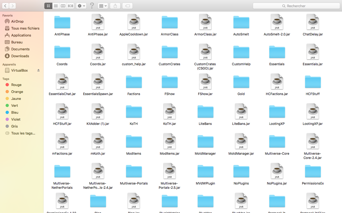Select the CustomCrates (CSGO).jar file
This screenshot has height=213, width=342.
tap(205, 52)
